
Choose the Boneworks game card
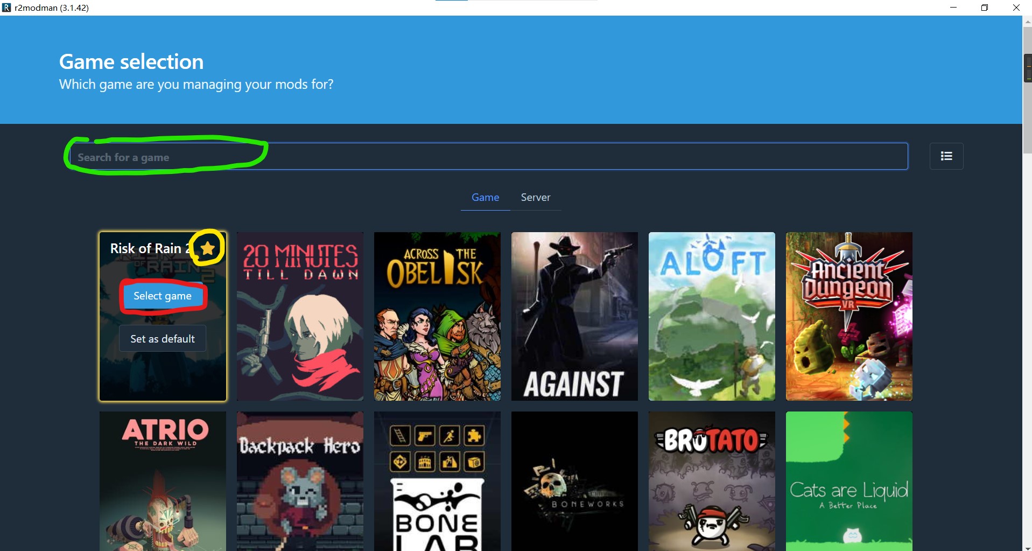(x=574, y=482)
